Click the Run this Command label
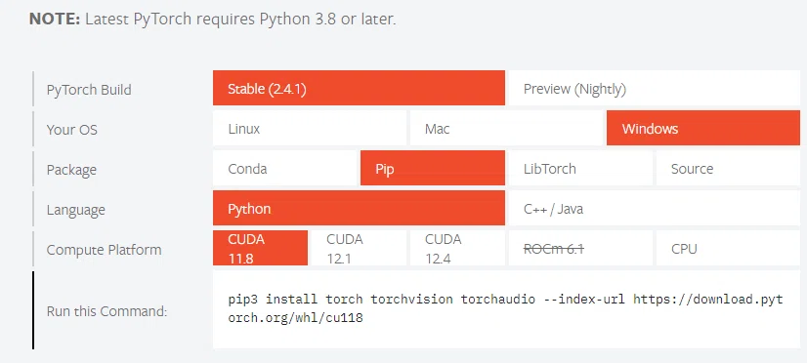807x363 pixels. pos(106,311)
